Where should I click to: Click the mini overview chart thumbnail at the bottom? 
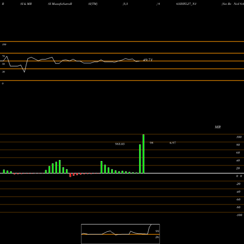coord(121,234)
